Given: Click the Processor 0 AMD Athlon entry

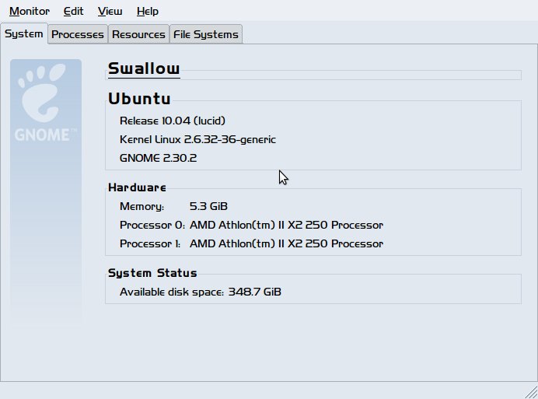Looking at the screenshot, I should 251,226.
